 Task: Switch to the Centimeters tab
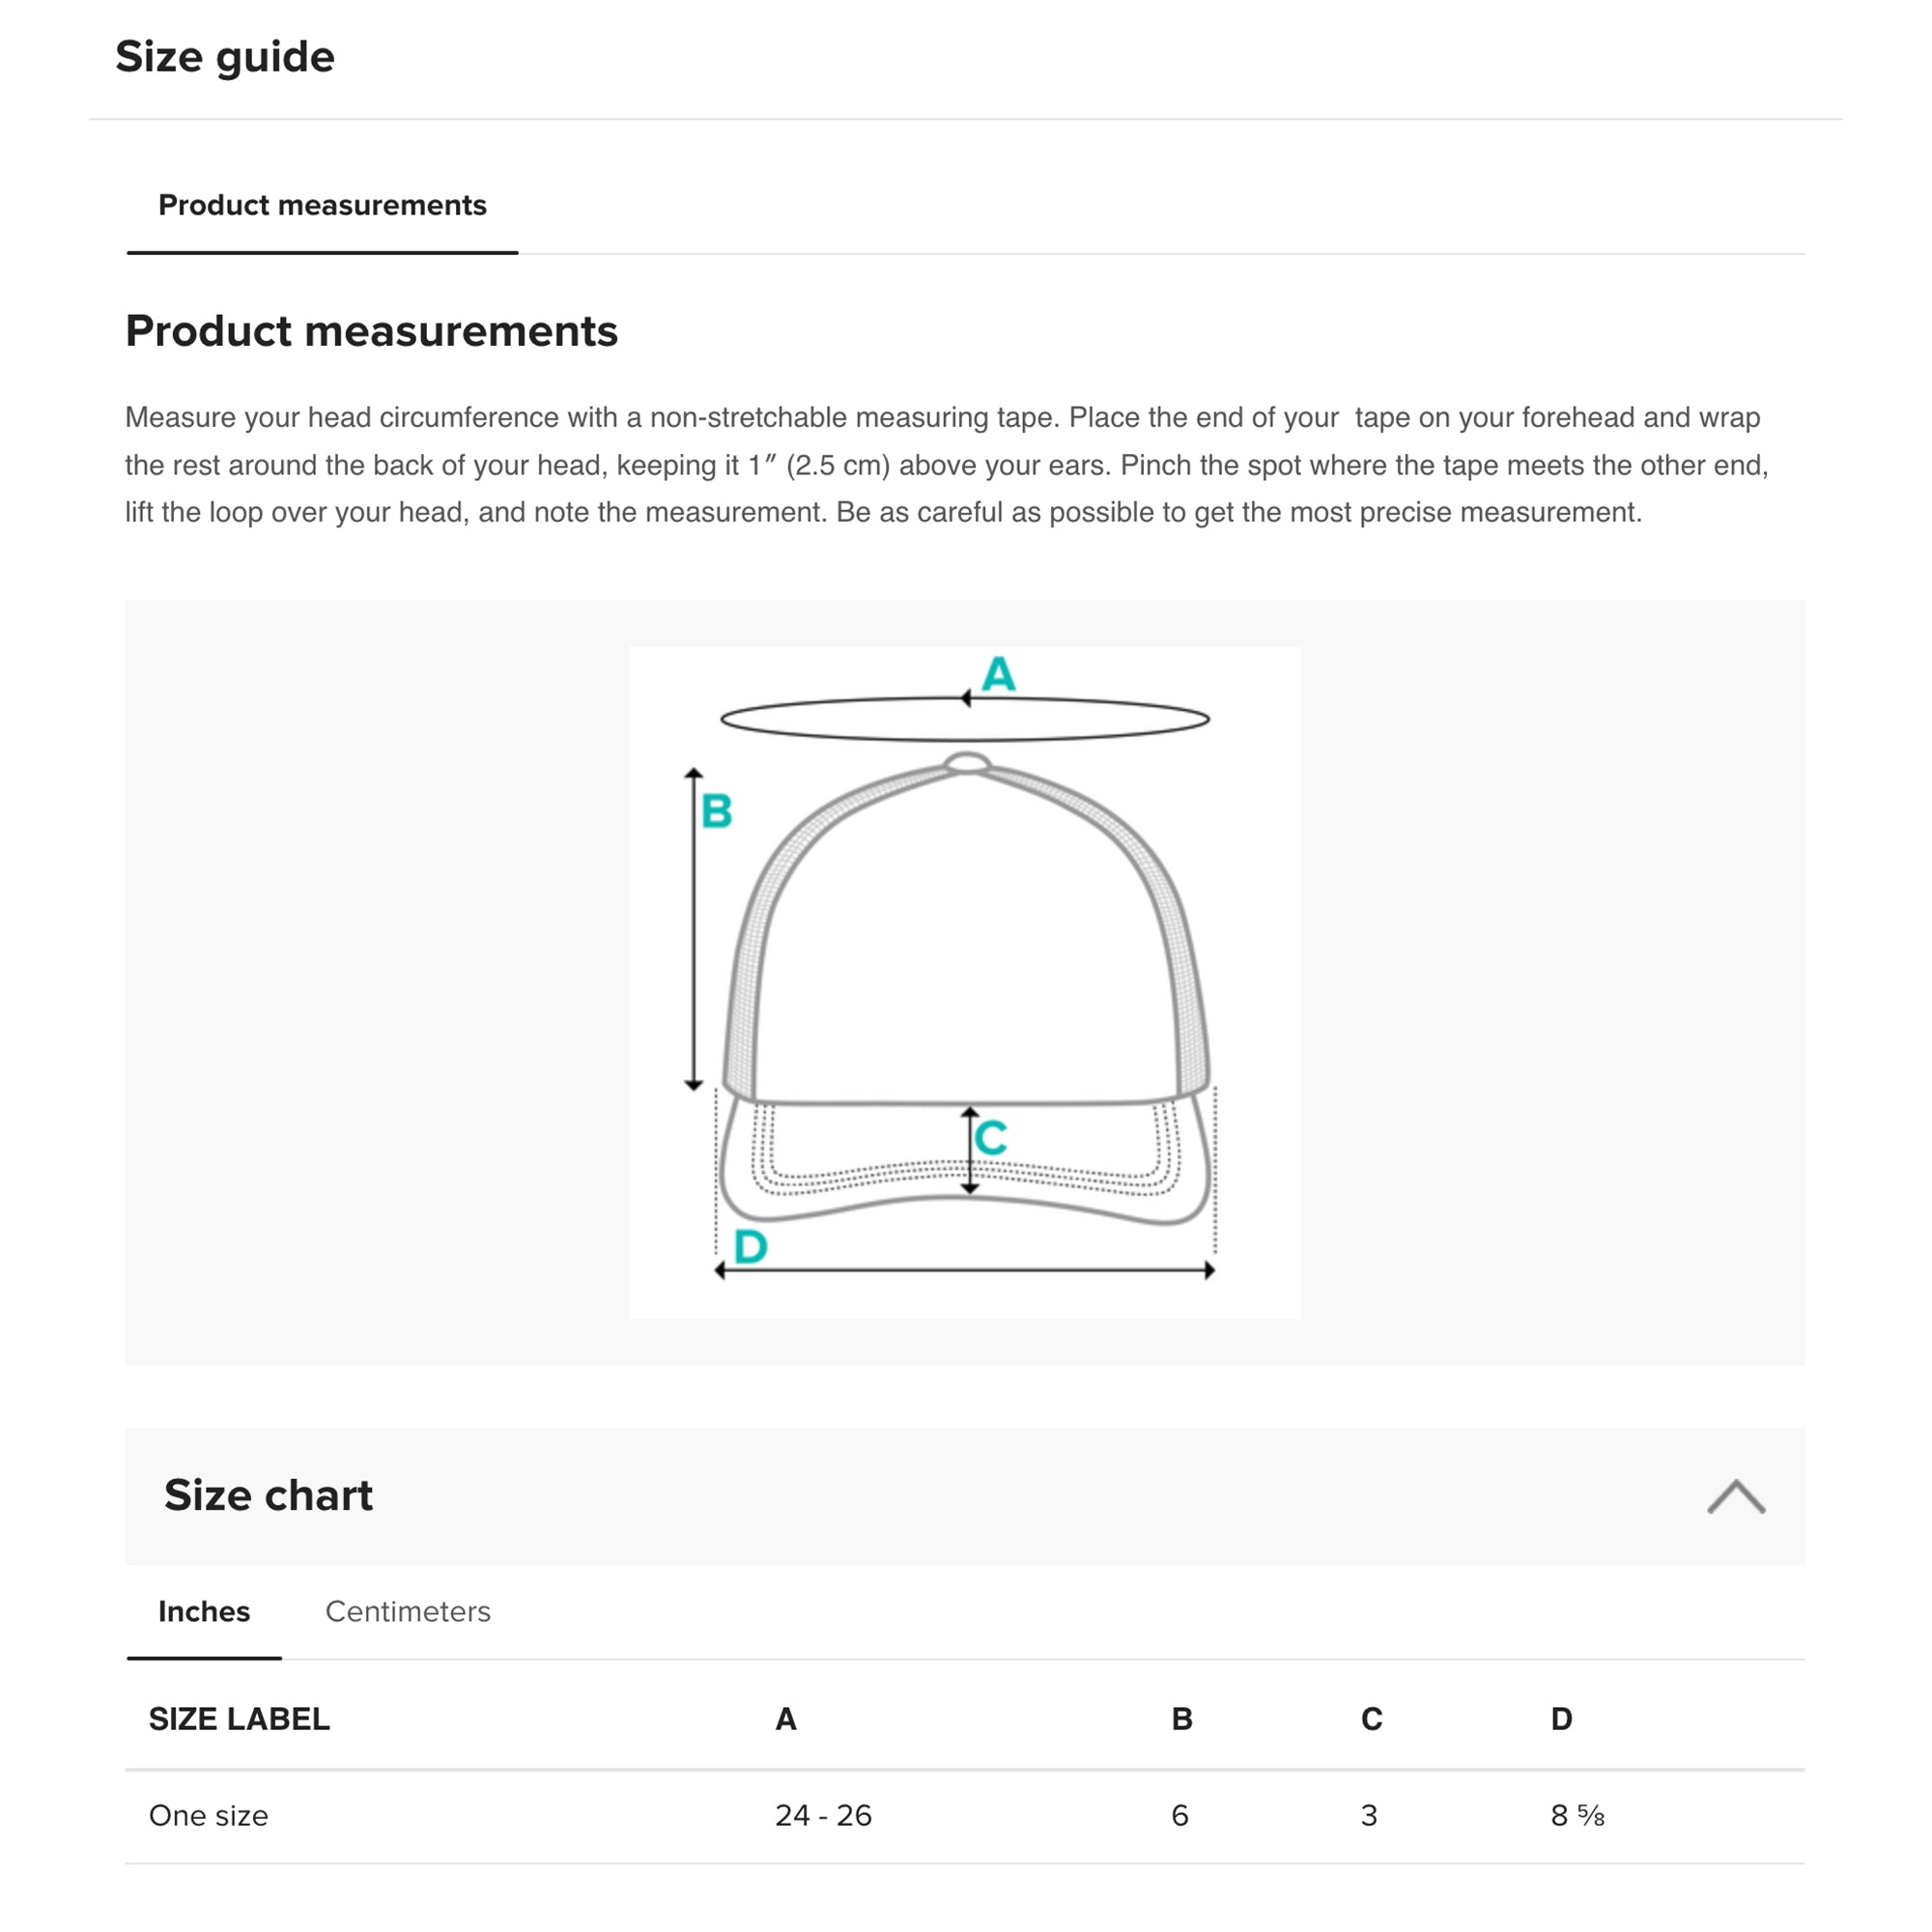click(408, 1611)
